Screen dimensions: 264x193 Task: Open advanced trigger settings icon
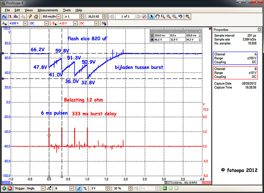[49, 188]
